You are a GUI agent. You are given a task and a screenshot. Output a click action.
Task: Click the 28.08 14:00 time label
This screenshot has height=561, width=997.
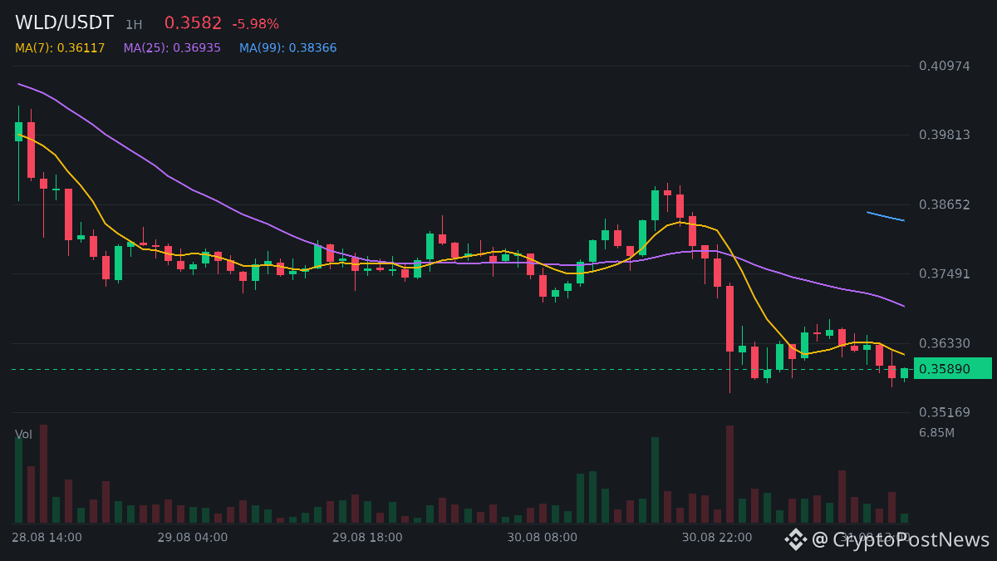[47, 538]
